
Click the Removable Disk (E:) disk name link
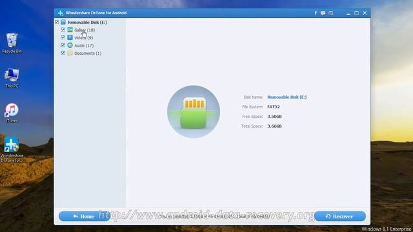pyautogui.click(x=287, y=97)
